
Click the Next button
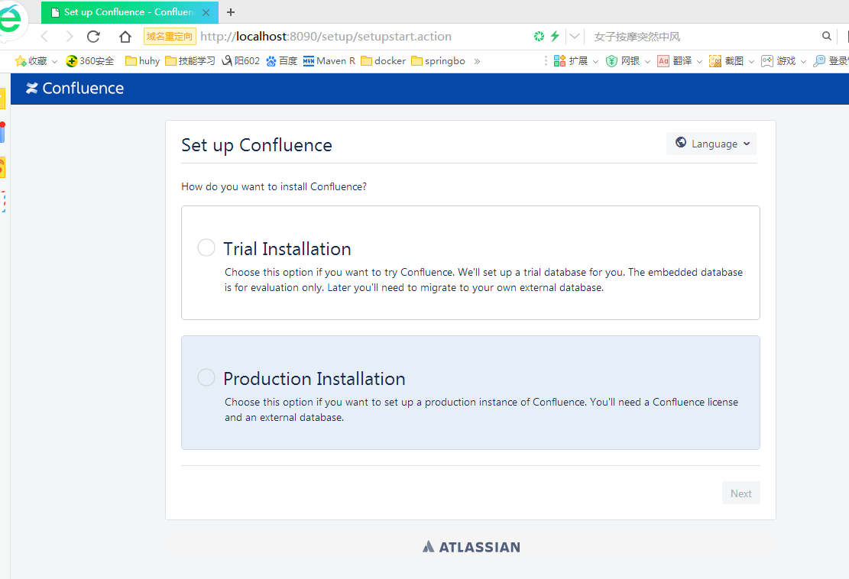tap(740, 493)
